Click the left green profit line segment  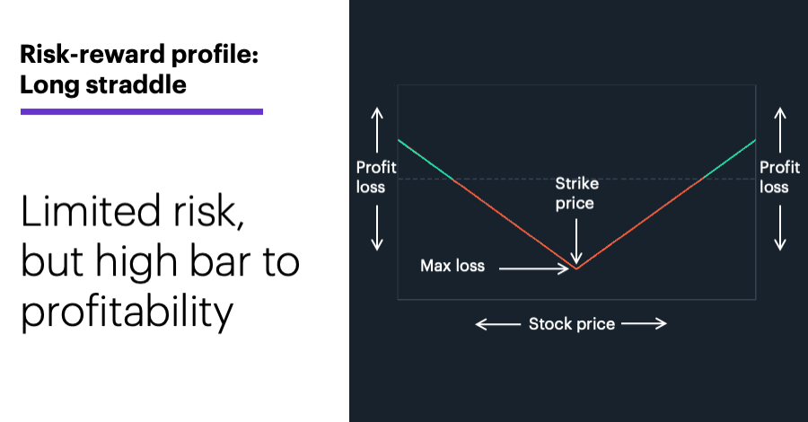426,160
